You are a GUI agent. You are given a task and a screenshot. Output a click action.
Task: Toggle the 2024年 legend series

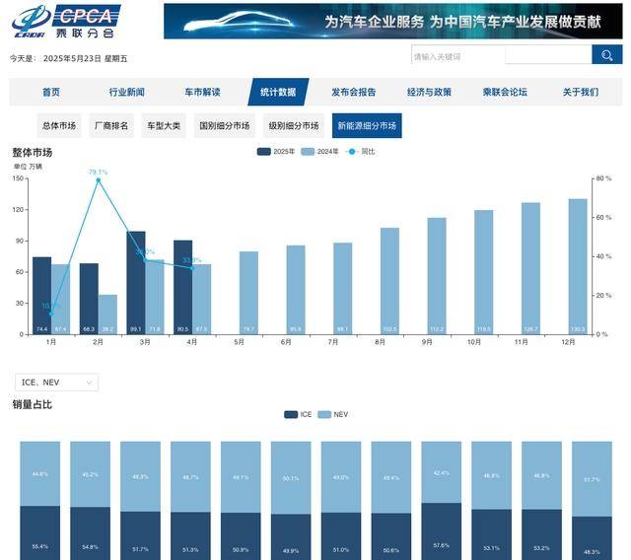click(x=319, y=152)
